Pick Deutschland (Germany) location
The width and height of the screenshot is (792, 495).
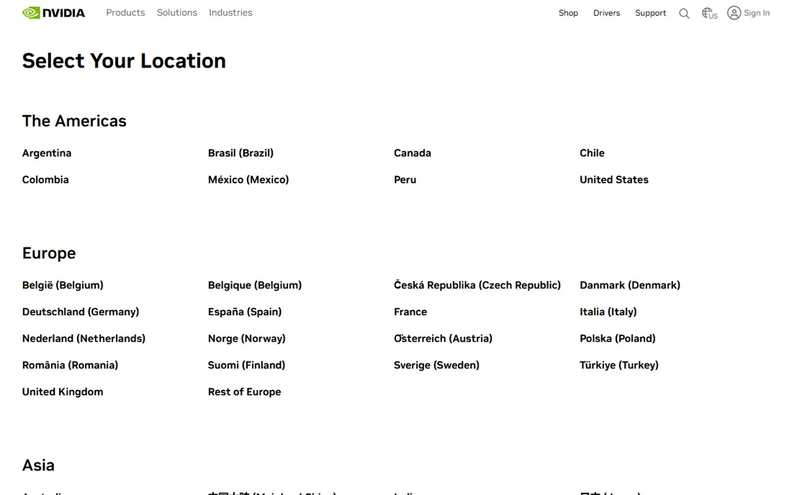(x=81, y=312)
